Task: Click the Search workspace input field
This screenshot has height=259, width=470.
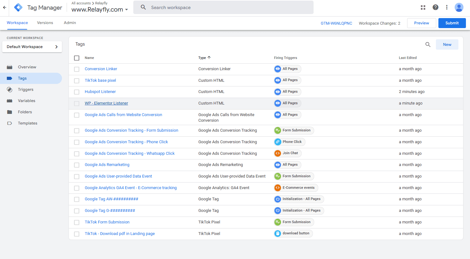Action: click(223, 7)
